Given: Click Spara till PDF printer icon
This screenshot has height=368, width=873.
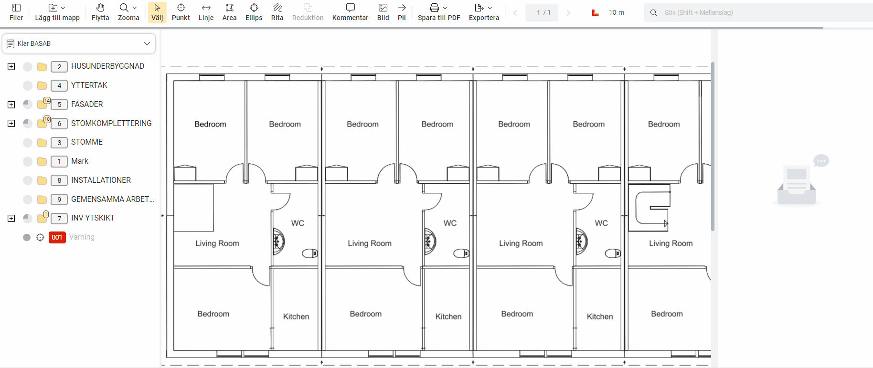Looking at the screenshot, I should [x=434, y=8].
